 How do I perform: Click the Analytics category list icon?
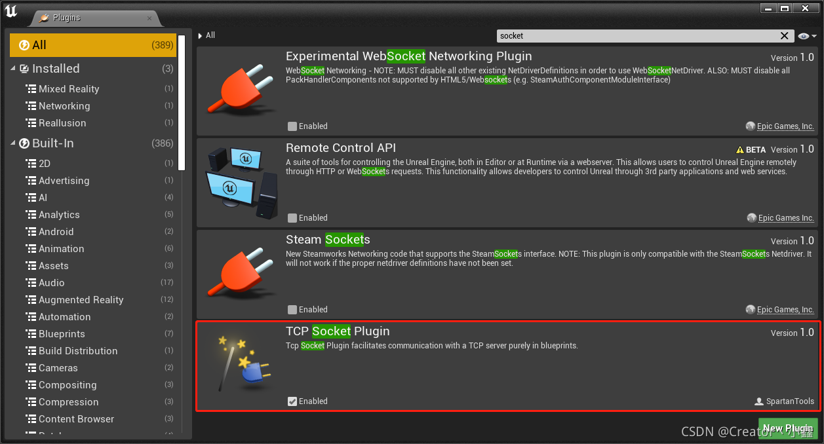31,214
